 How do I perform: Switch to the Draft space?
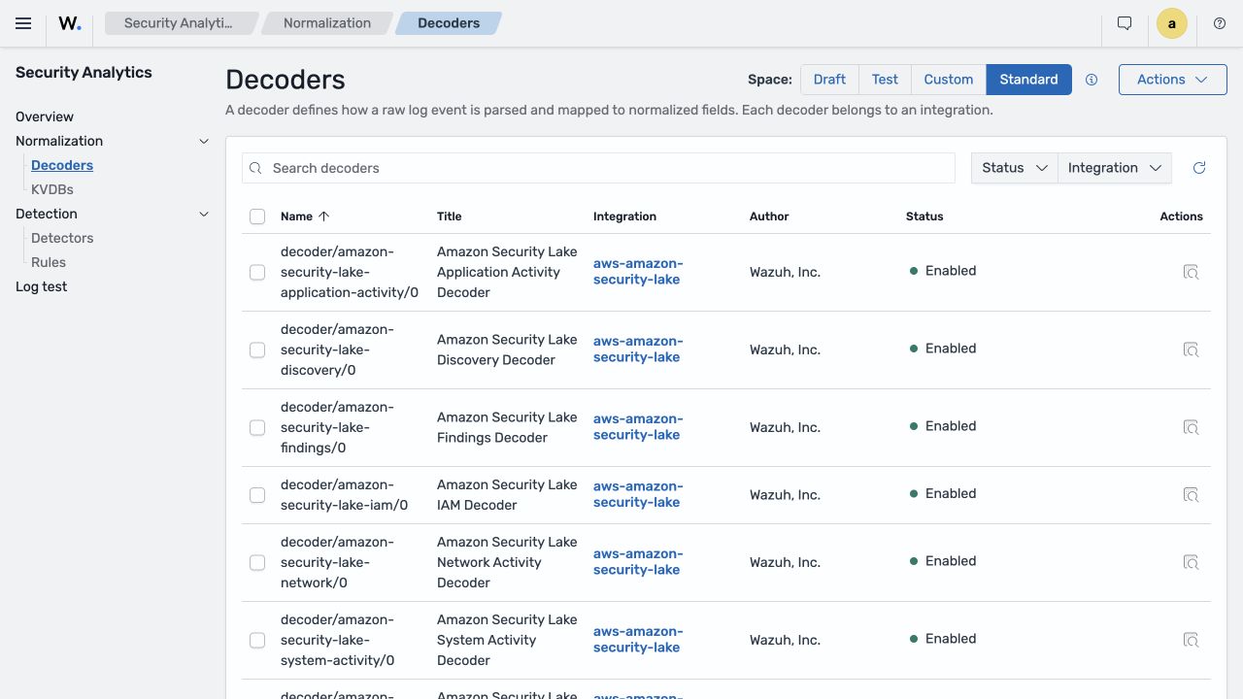tap(829, 80)
